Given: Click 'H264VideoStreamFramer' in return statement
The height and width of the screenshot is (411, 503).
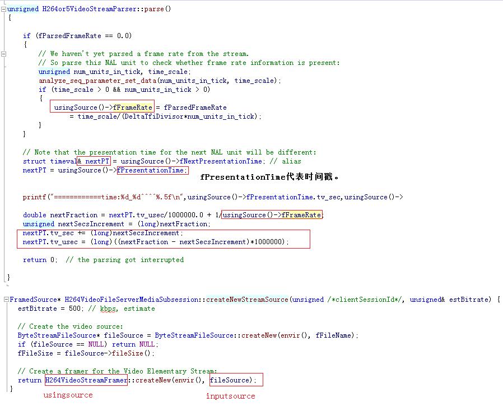Looking at the screenshot, I should (x=86, y=381).
